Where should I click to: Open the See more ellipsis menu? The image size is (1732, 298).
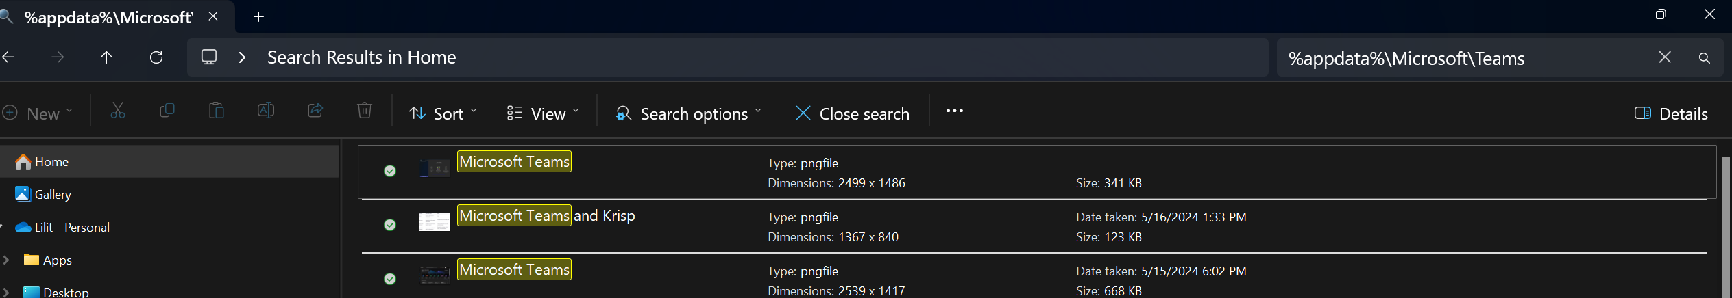click(955, 111)
